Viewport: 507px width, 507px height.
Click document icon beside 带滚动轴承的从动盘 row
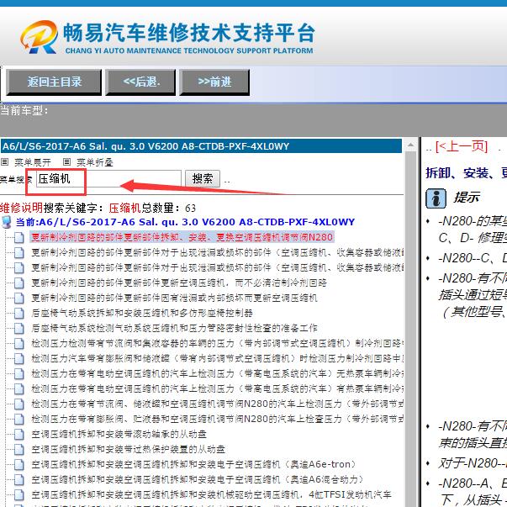pyautogui.click(x=19, y=434)
